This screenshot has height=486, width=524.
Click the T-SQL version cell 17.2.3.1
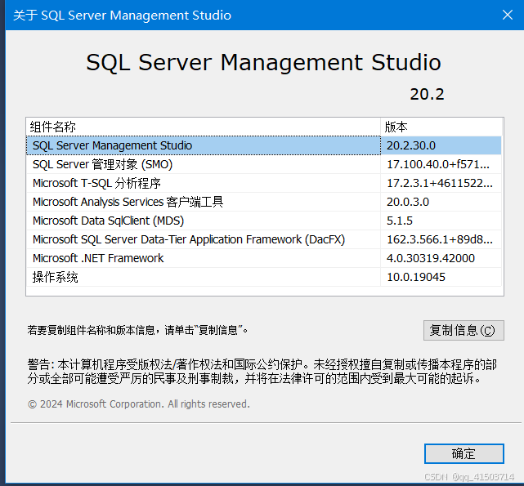click(x=440, y=183)
